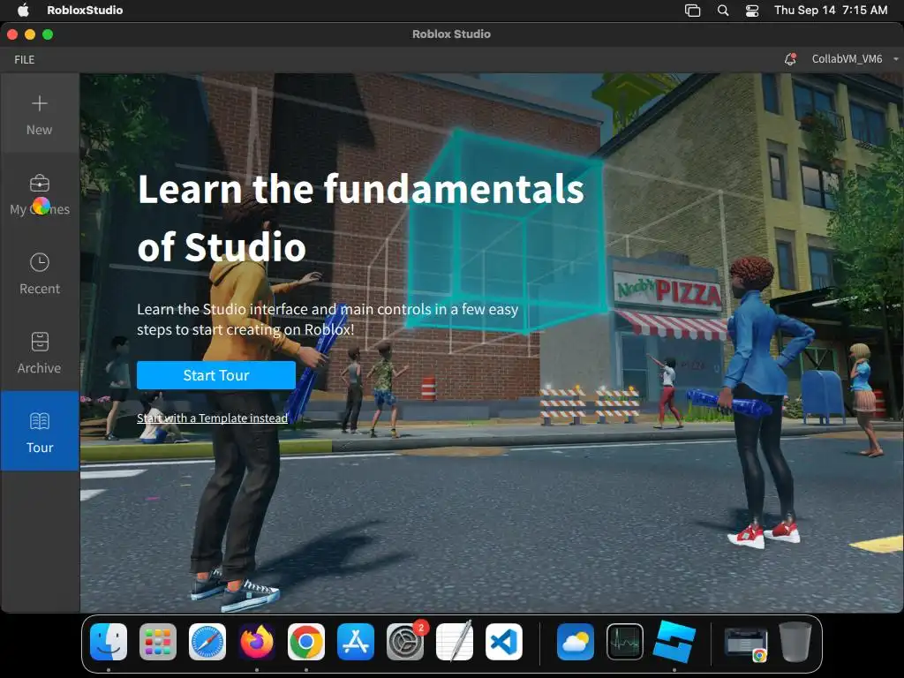Click the "Learn the Studio interface" description text
The width and height of the screenshot is (904, 678).
[328, 320]
